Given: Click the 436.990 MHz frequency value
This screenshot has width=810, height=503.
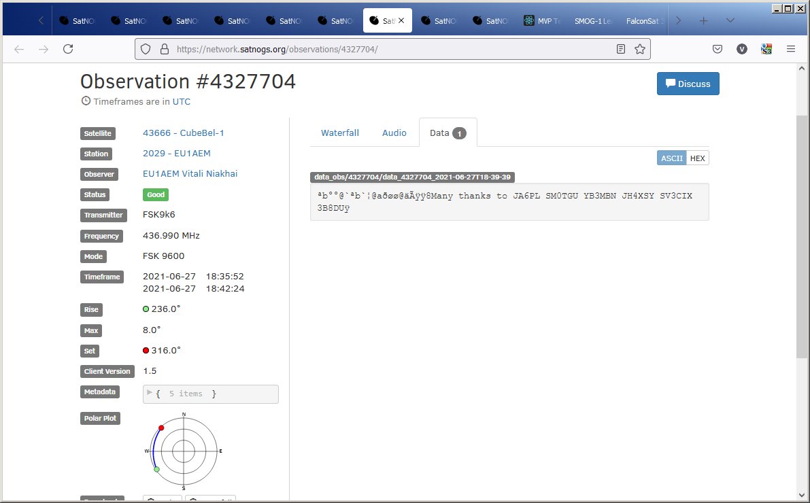Looking at the screenshot, I should pos(171,235).
